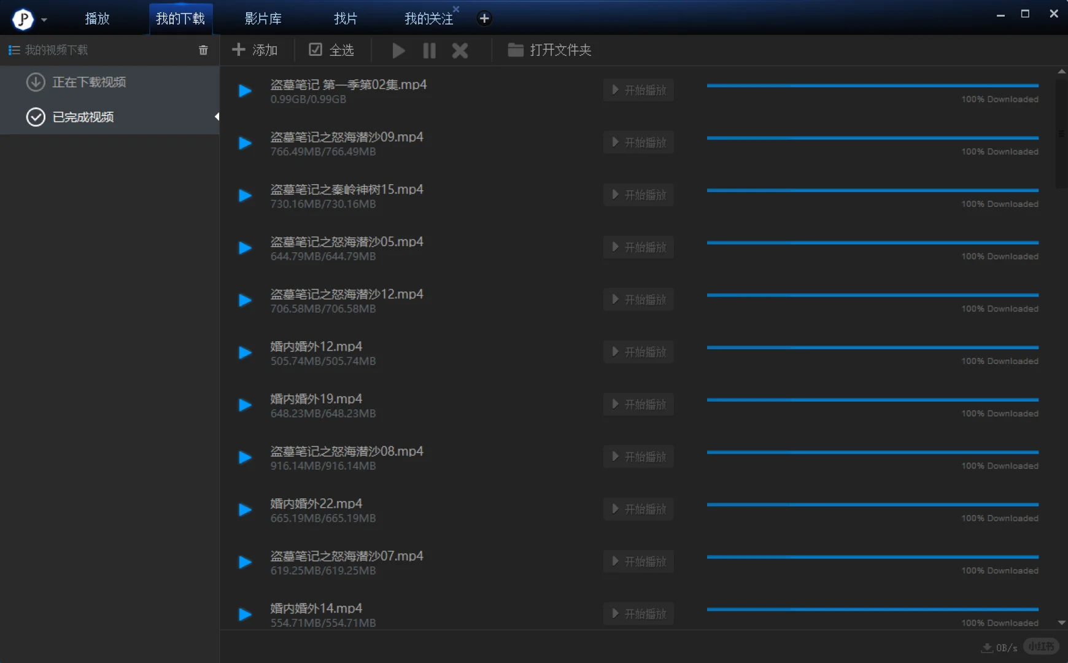The width and height of the screenshot is (1068, 663).
Task: Click blue play icon for 婚内婚外22.mp4
Action: 245,510
